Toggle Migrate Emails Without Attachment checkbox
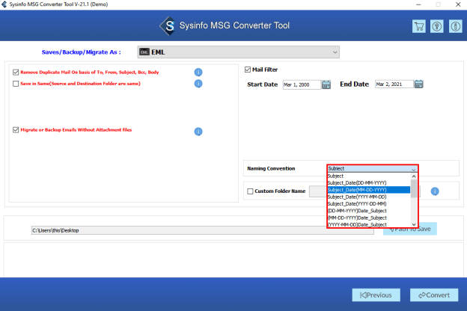Image resolution: width=467 pixels, height=311 pixels. click(x=16, y=130)
